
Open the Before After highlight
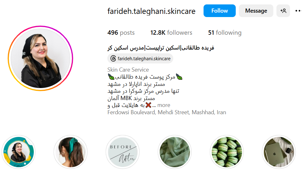coord(123,152)
